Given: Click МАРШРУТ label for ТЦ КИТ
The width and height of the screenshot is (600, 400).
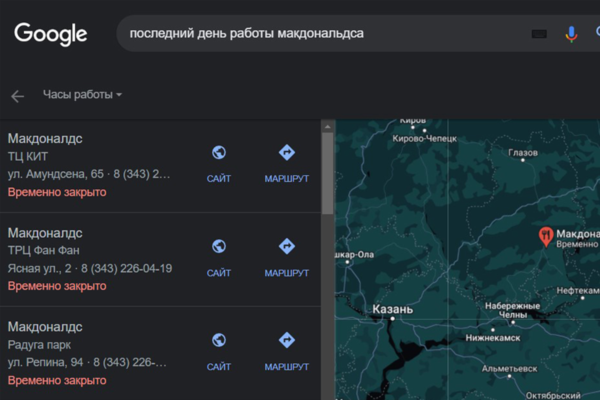Looking at the screenshot, I should (286, 178).
